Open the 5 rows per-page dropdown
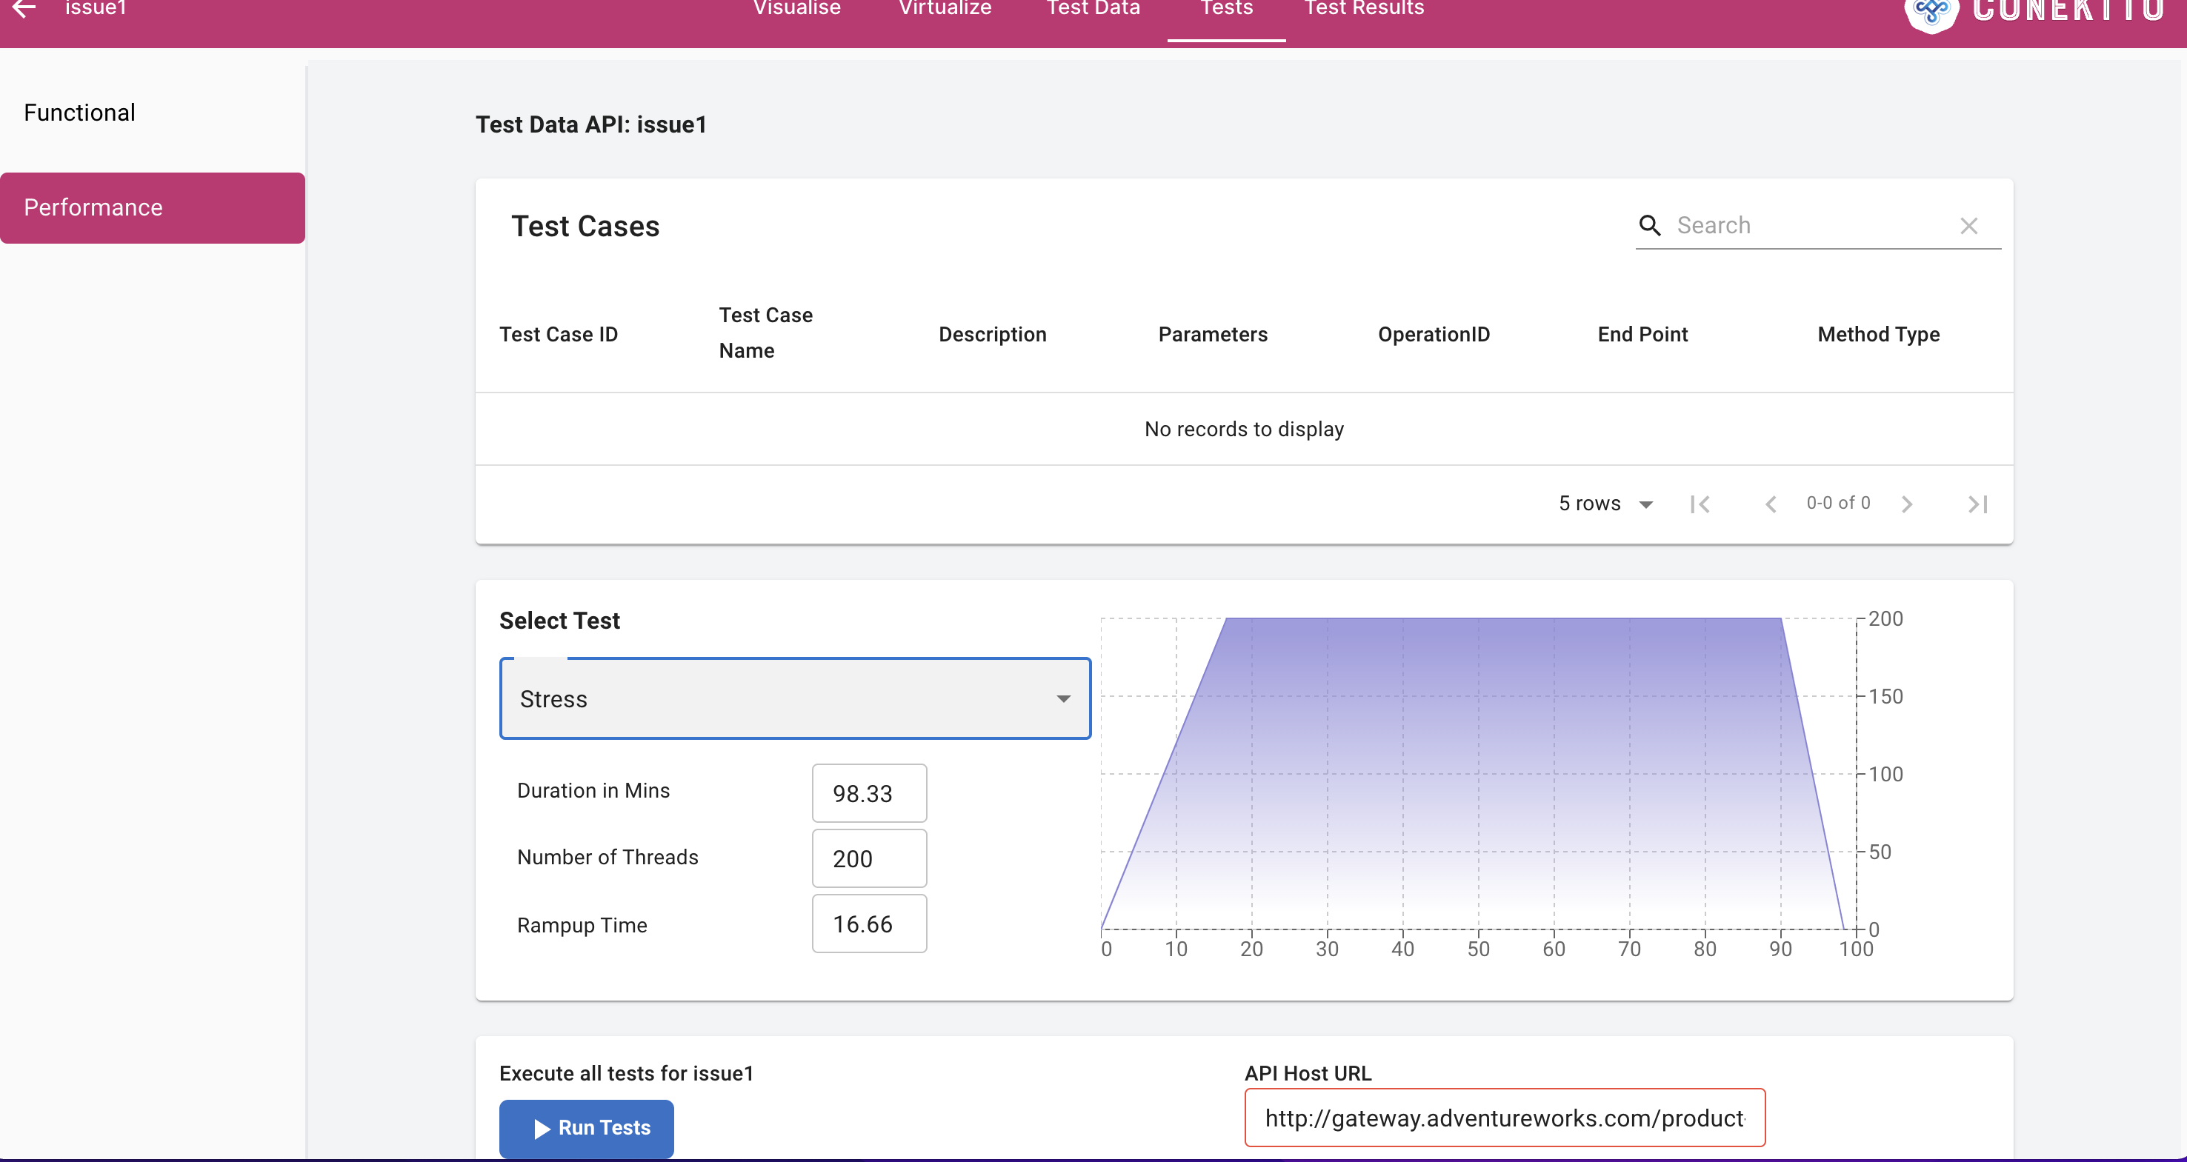The height and width of the screenshot is (1162, 2187). [x=1606, y=504]
